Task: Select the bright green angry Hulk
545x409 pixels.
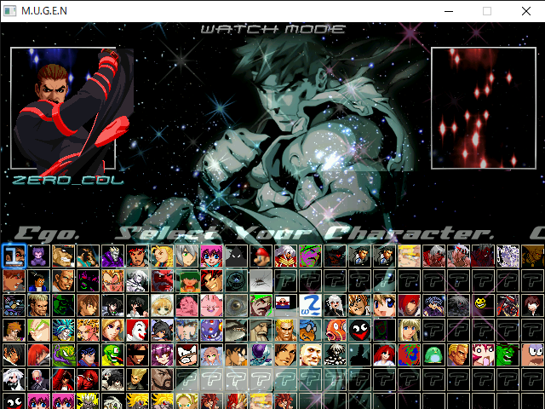Action: 508,355
